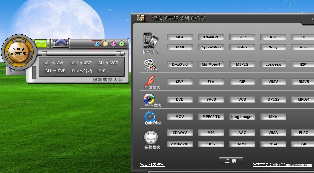The width and height of the screenshot is (314, 173).
Task: Select Lossess AVI format
Action: pyautogui.click(x=273, y=64)
